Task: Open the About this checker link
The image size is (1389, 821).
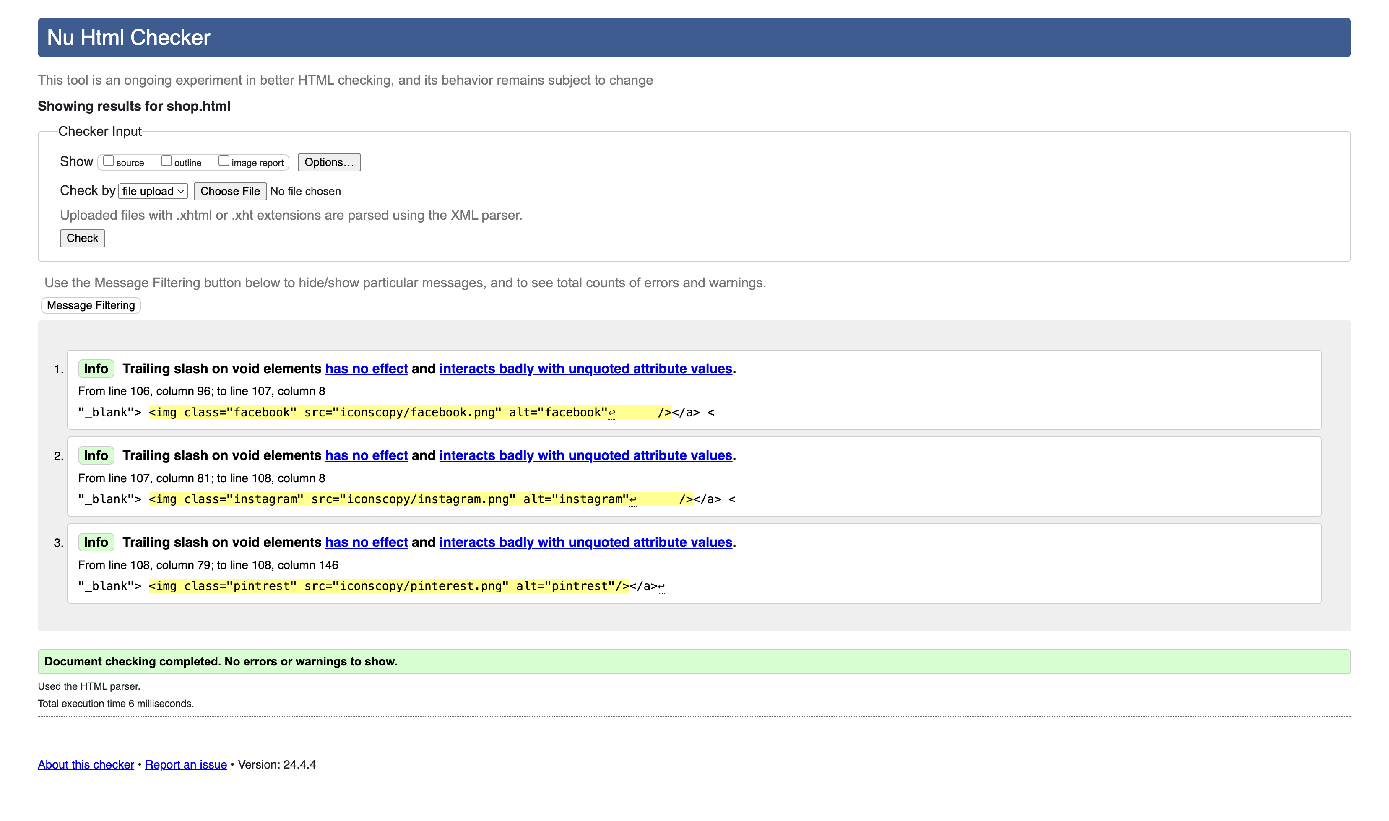Action: click(86, 764)
